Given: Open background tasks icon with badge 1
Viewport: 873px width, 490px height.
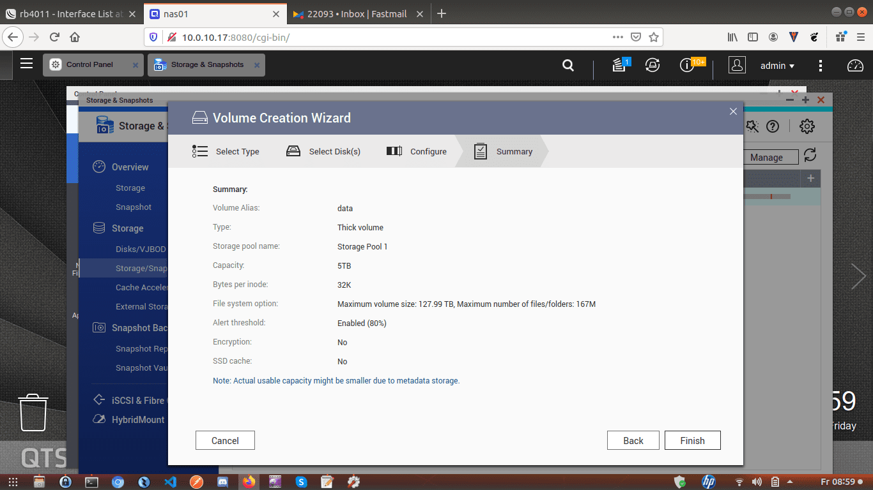Looking at the screenshot, I should (620, 64).
